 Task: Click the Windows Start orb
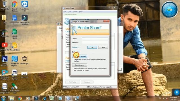3,98
